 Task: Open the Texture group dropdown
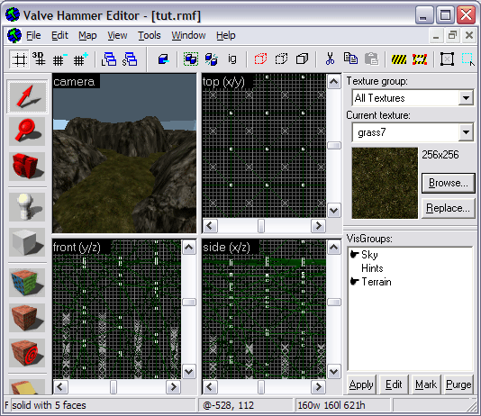pos(466,98)
